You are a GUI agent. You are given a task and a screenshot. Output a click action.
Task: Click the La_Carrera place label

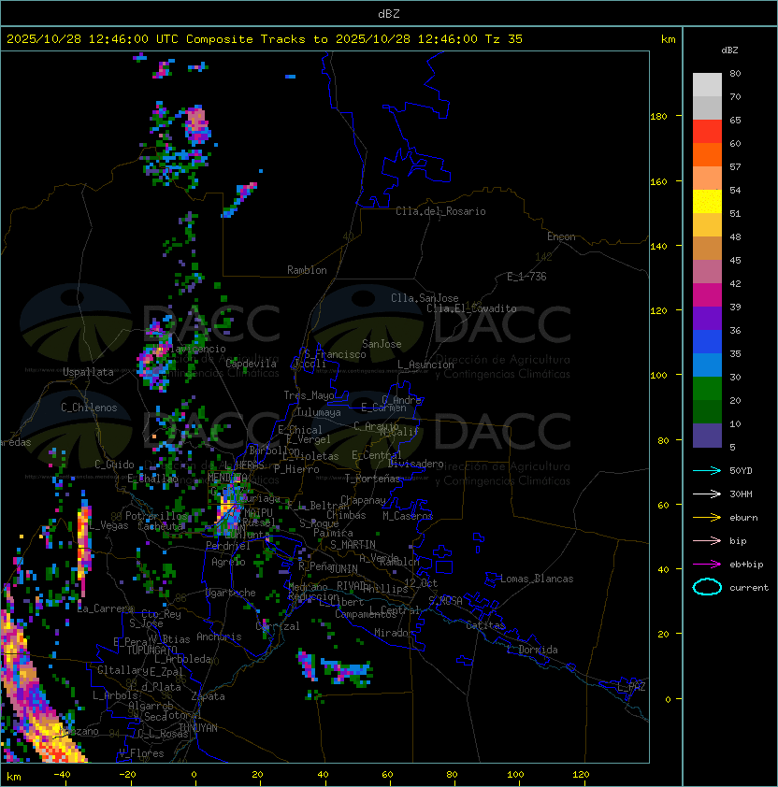point(105,608)
